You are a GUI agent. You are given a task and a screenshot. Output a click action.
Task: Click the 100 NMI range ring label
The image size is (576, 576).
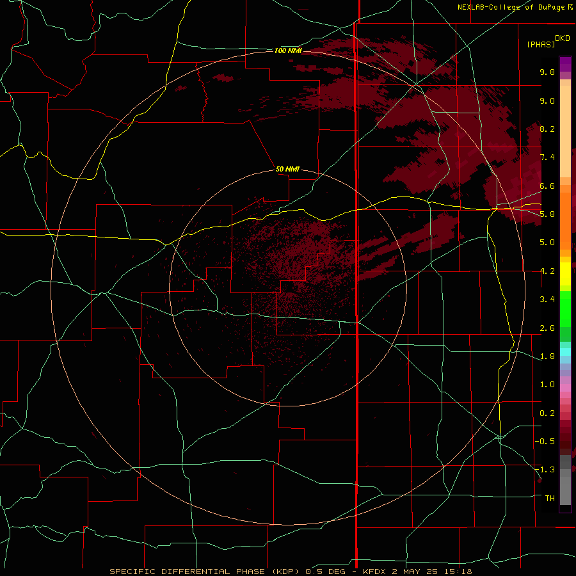288,51
